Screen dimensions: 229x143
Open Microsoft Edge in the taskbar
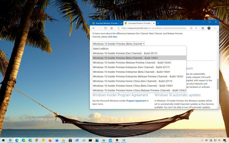click(x=17, y=141)
